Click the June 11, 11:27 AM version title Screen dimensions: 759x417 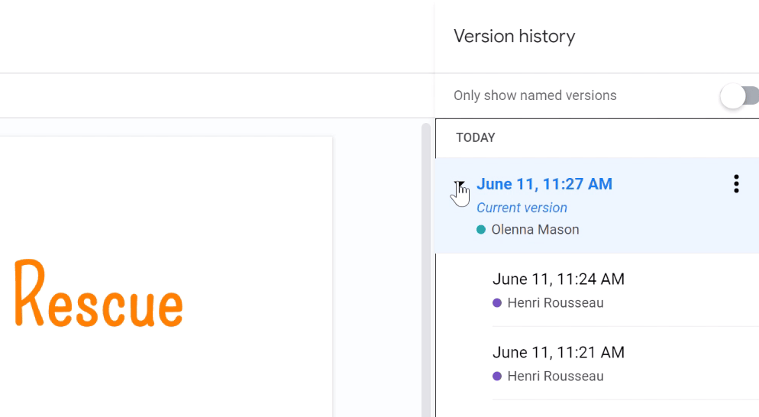(x=544, y=184)
